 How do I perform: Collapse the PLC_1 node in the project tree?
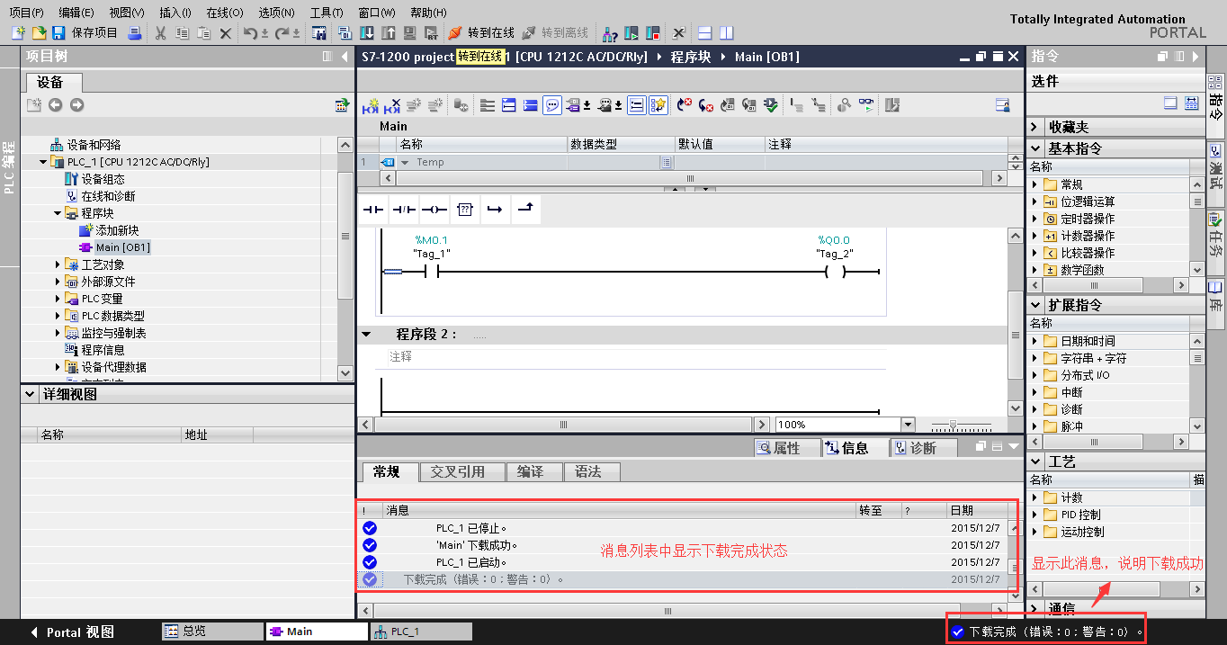pyautogui.click(x=42, y=162)
